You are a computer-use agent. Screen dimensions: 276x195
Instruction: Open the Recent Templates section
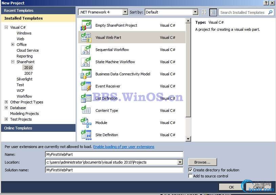pos(38,10)
